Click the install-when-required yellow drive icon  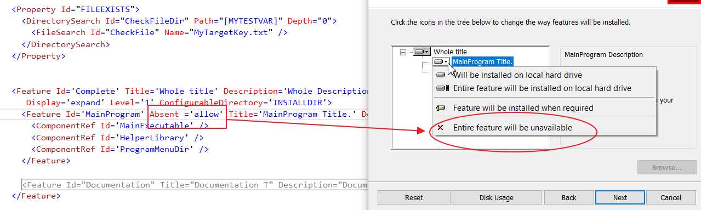(x=441, y=108)
